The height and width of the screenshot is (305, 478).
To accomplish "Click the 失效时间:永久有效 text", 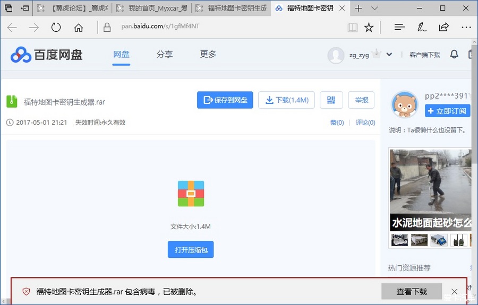I will (100, 123).
